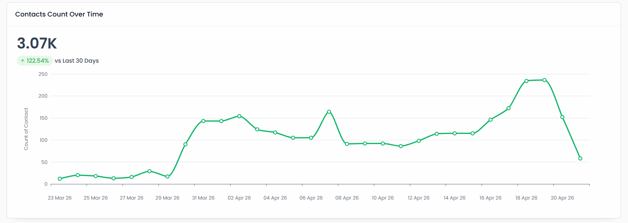Click the data point above 31 Mar 26
The height and width of the screenshot is (223, 628).
(x=203, y=121)
